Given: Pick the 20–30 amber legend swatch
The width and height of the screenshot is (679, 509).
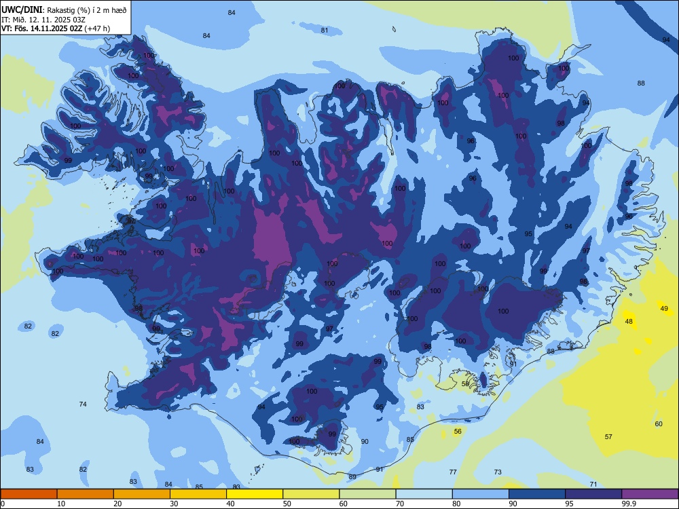Looking at the screenshot, I should (x=142, y=494).
